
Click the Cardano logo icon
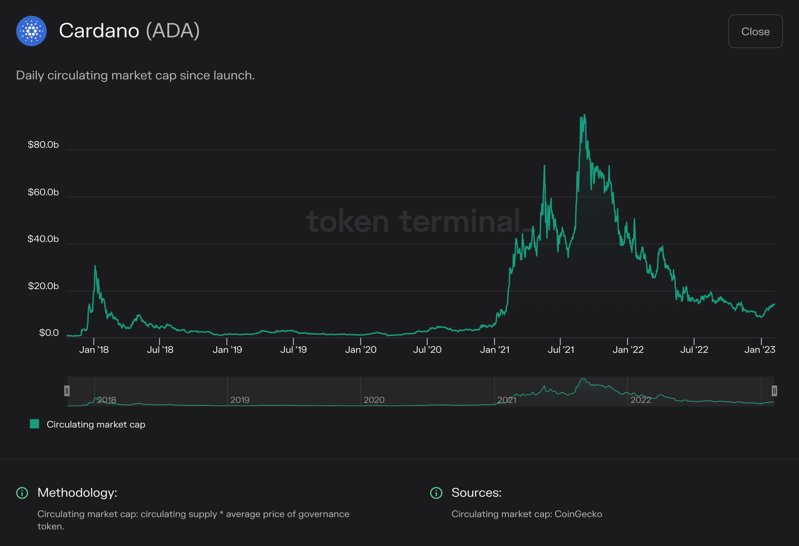[x=31, y=31]
